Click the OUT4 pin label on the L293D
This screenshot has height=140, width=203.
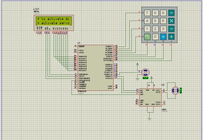158,104
